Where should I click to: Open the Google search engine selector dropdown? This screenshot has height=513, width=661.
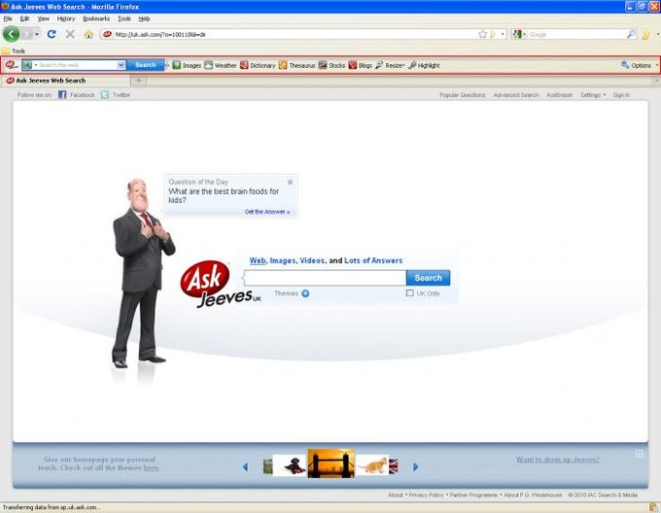[x=519, y=34]
